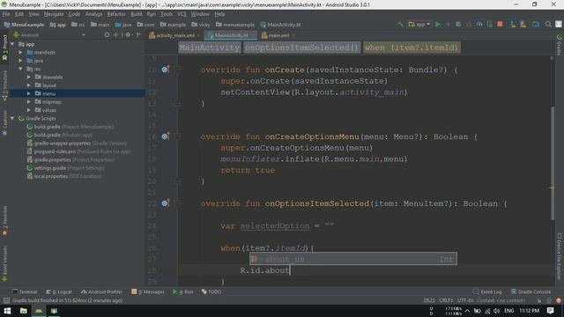Collapse the app module tree node
564x317 pixels.
12,44
